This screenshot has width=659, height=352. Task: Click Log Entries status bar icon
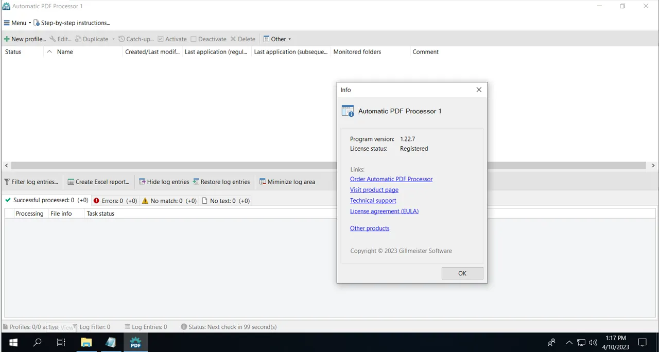pos(127,327)
